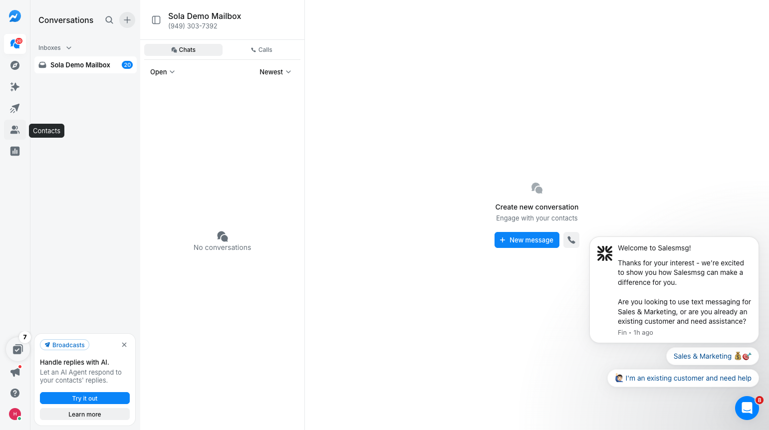Viewport: 769px width, 430px height.
Task: Open the Welcome to Salesmsg chat message
Action: pyautogui.click(x=674, y=290)
